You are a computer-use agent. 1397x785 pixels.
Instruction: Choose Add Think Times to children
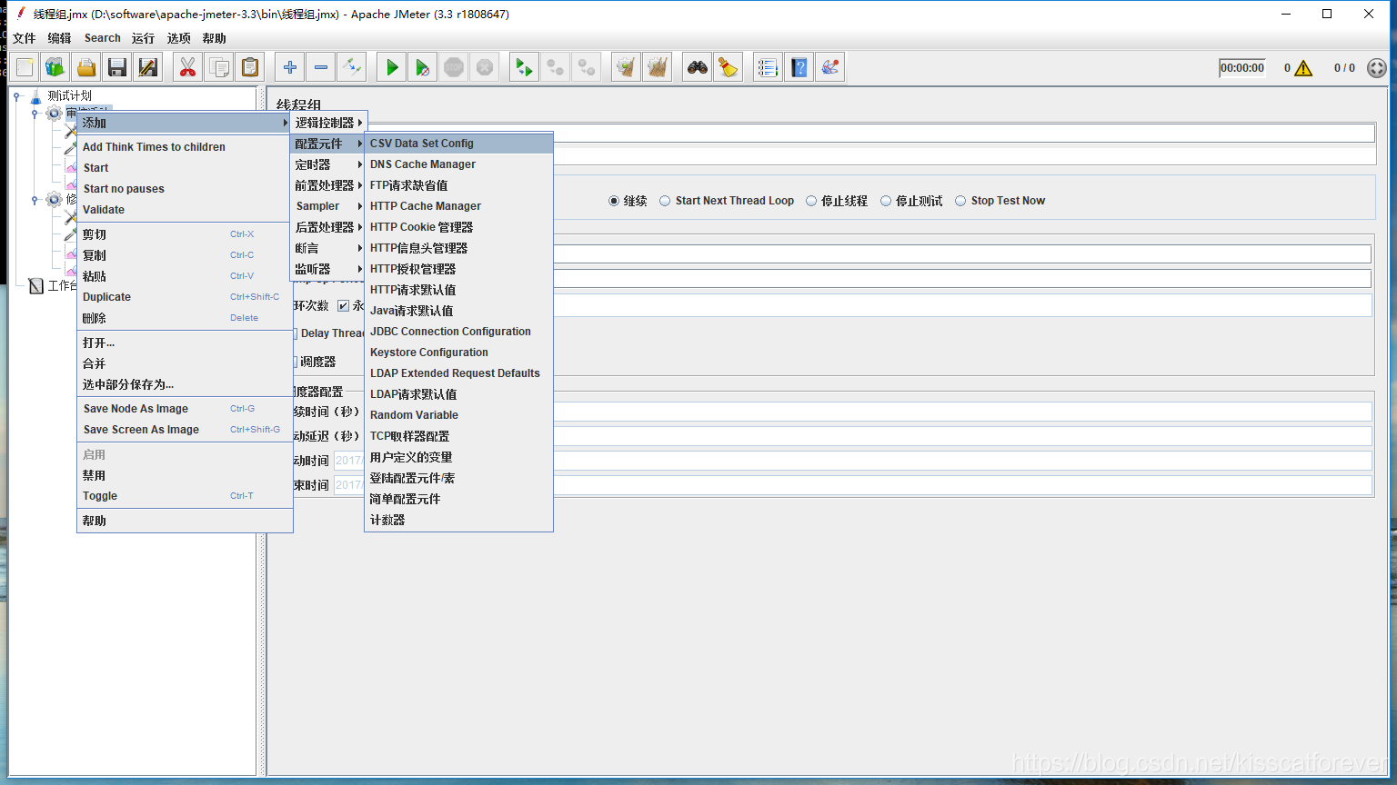[x=185, y=147]
